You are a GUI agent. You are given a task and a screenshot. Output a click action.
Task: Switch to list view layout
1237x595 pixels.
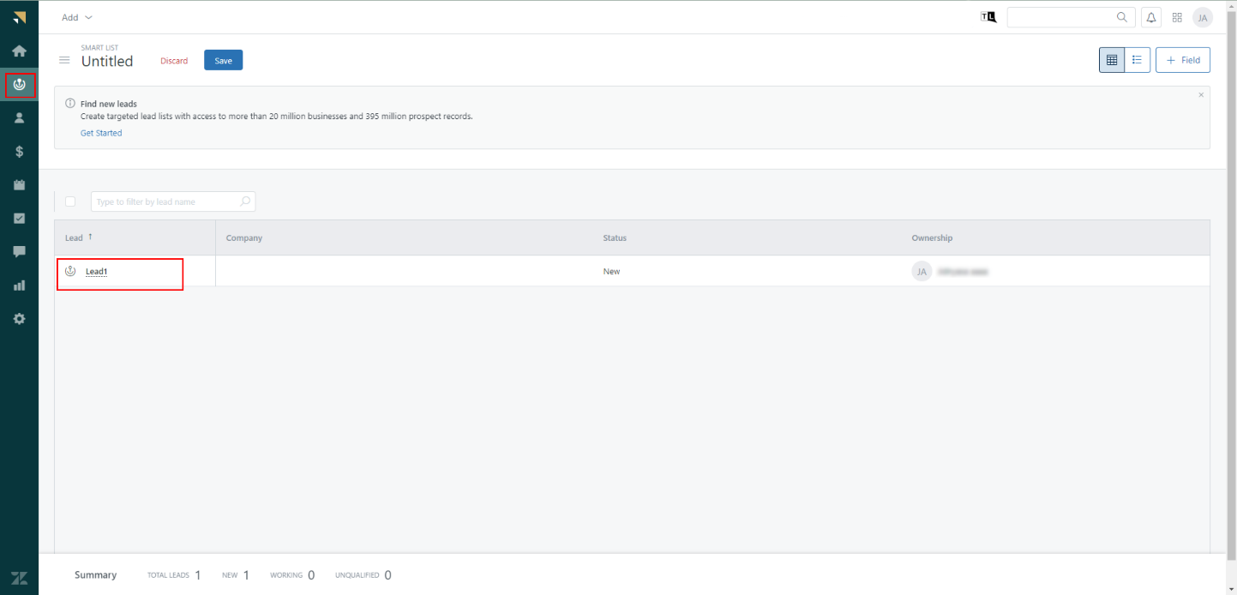click(1138, 60)
